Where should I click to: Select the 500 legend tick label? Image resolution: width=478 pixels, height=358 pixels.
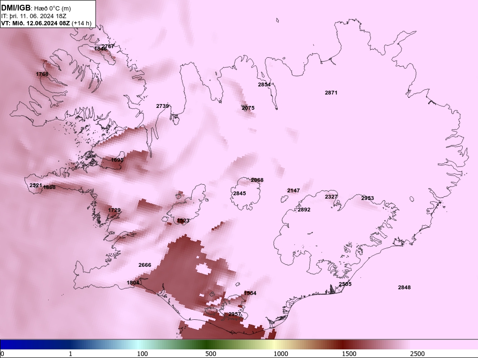click(211, 354)
